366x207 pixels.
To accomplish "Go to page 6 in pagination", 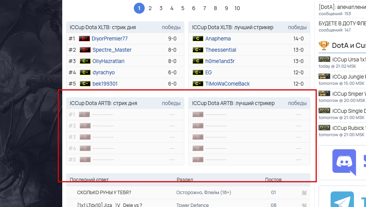I will pos(194,8).
